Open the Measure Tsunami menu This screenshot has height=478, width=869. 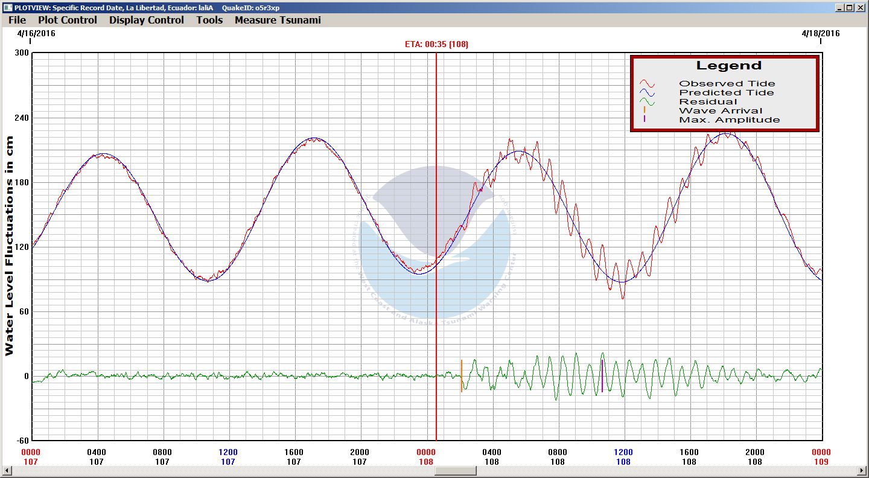pyautogui.click(x=278, y=20)
